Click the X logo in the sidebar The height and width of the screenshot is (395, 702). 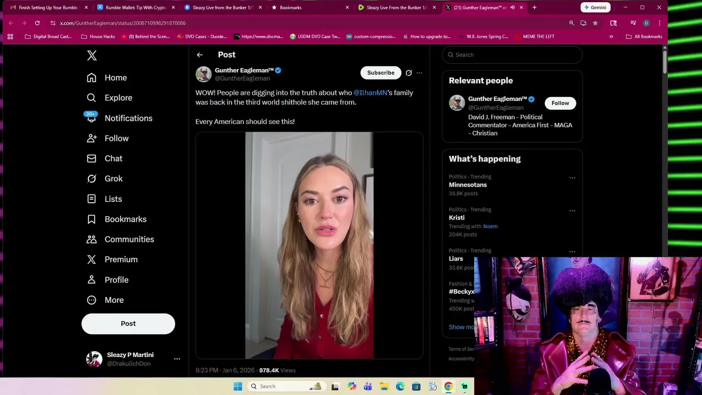click(92, 55)
